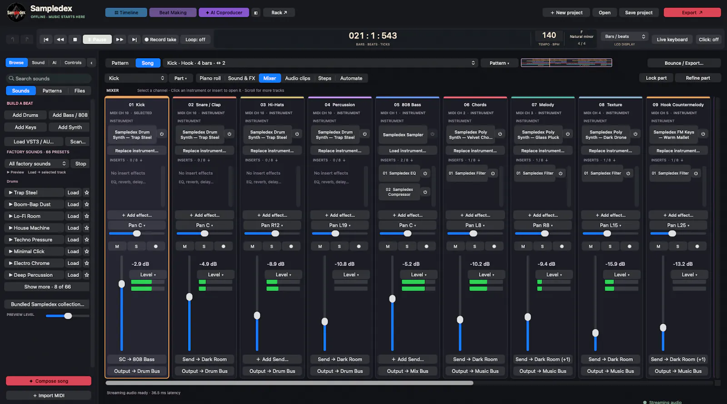Solo the Kick channel

136,246
